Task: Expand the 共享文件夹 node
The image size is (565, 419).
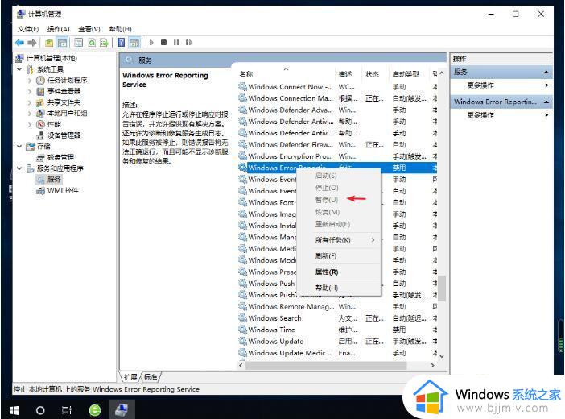Action: click(30, 102)
